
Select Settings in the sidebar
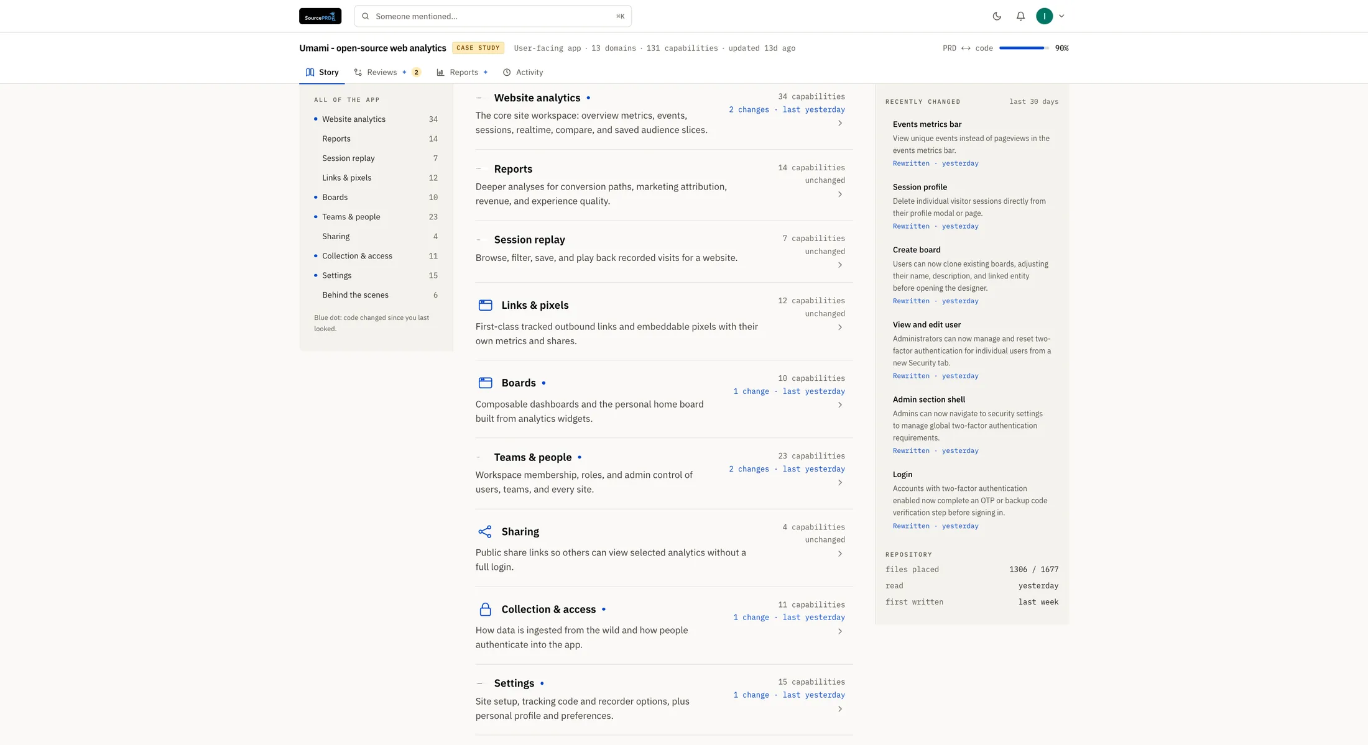[x=376, y=275]
